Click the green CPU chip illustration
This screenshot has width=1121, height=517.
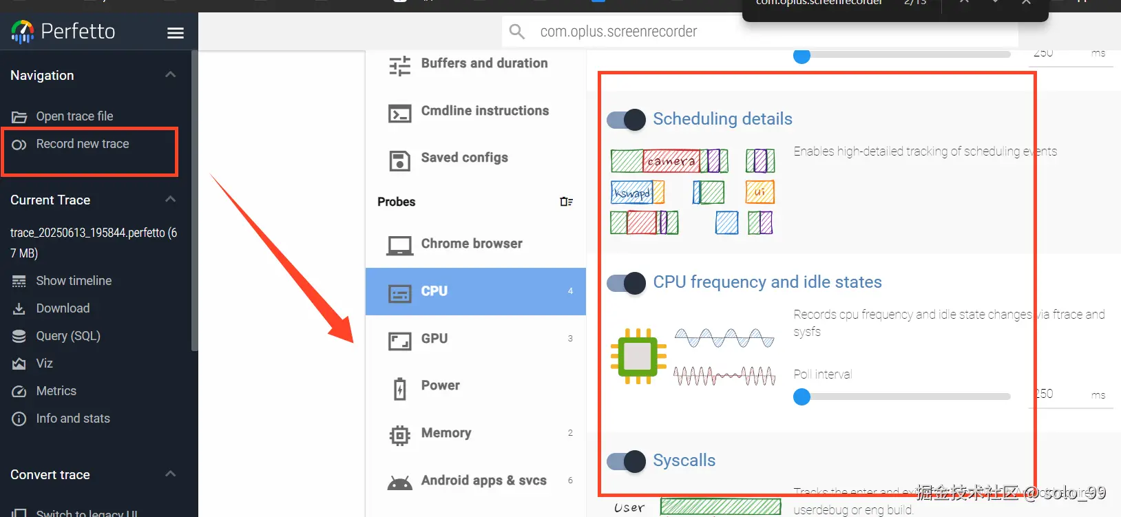point(638,356)
